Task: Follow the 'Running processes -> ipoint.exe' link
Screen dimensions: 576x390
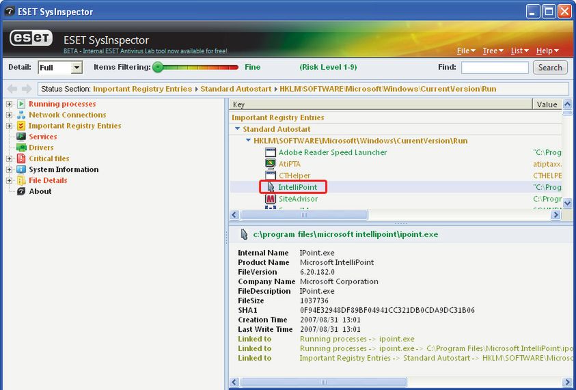Action: [357, 339]
